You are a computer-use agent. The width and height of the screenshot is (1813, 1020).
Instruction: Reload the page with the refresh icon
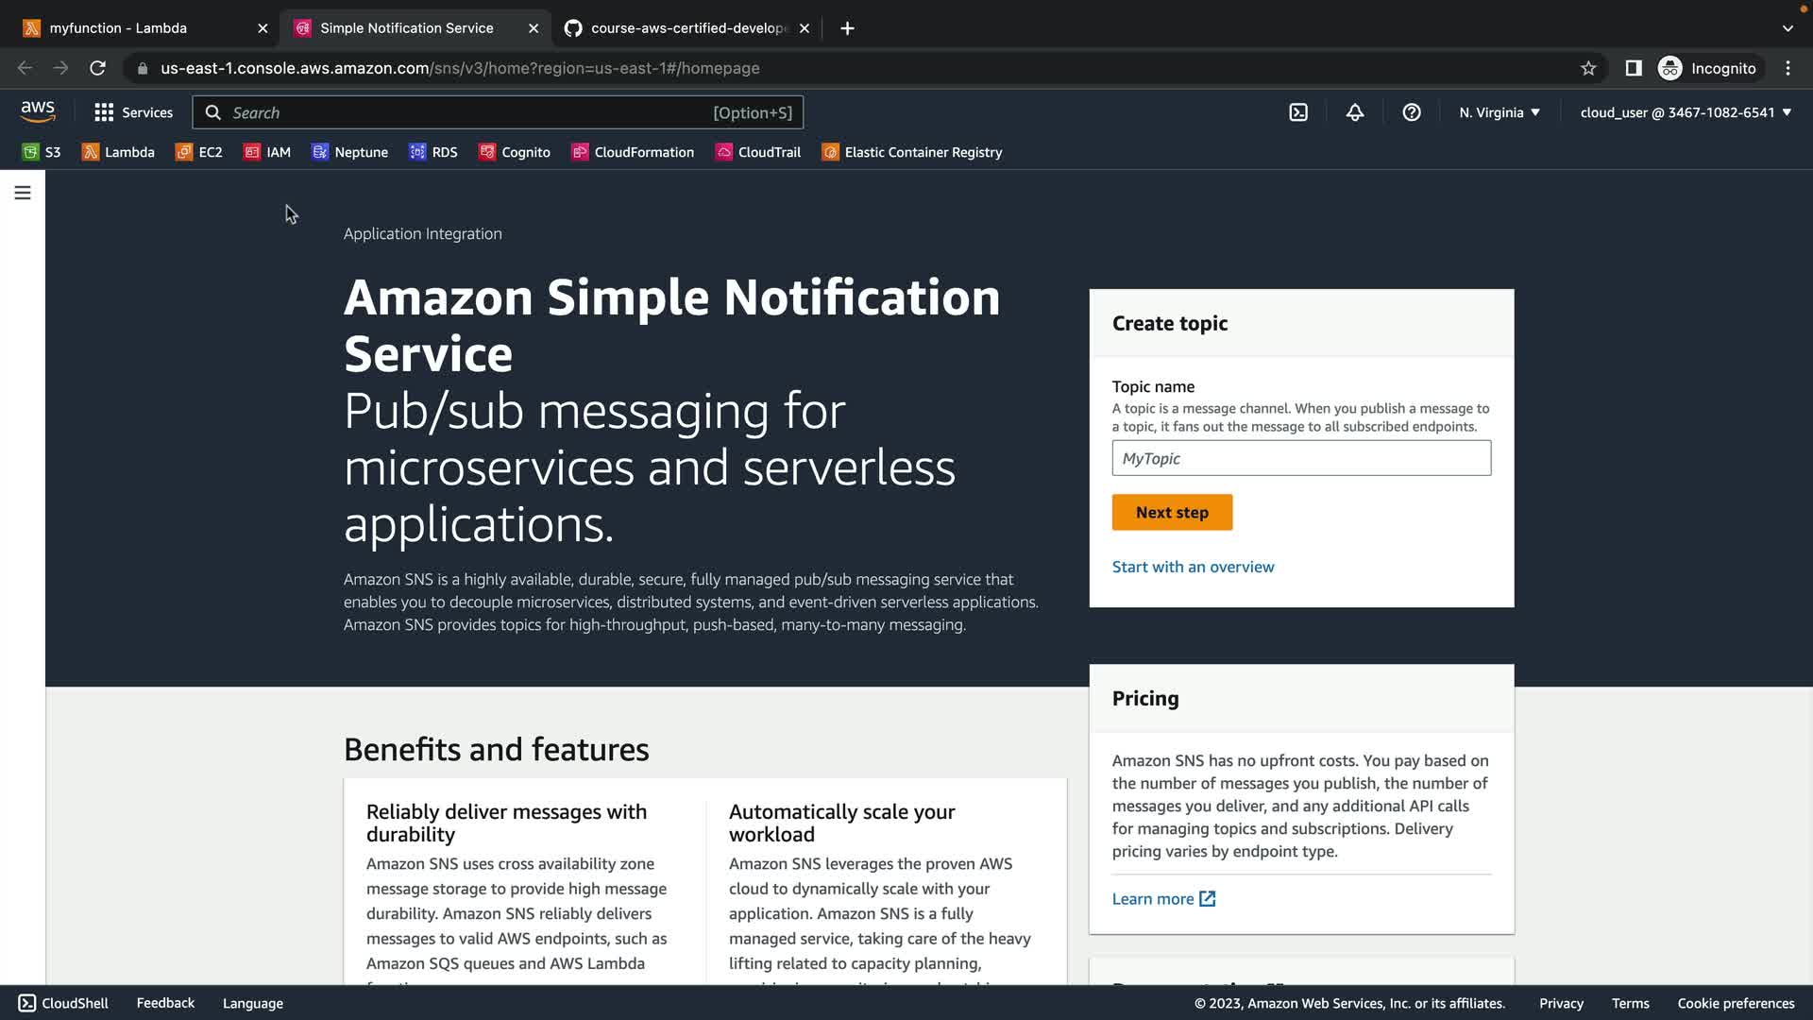[97, 68]
